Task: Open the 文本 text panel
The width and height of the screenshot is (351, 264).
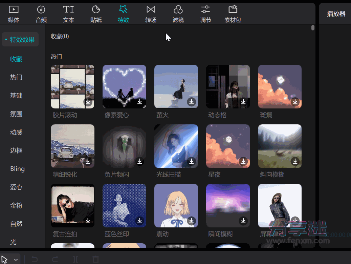Action: pos(68,14)
